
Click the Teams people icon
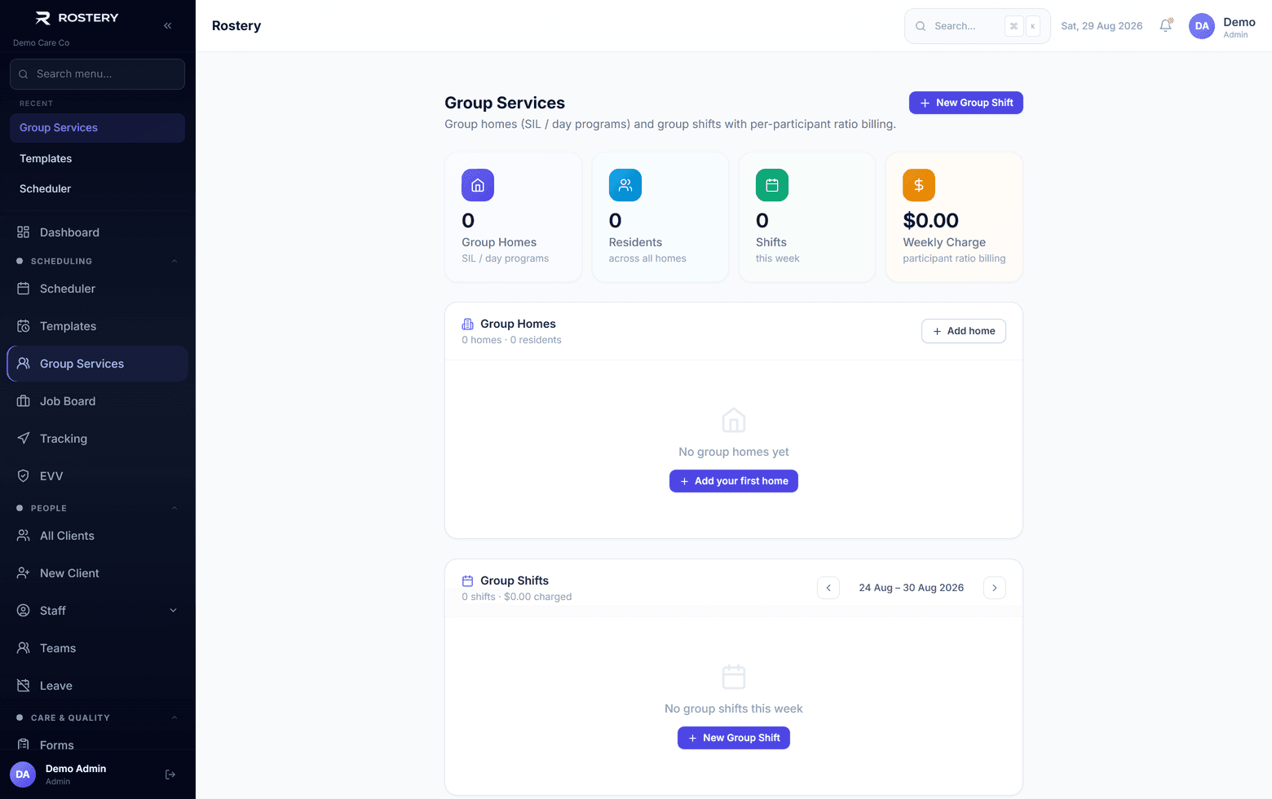tap(24, 648)
